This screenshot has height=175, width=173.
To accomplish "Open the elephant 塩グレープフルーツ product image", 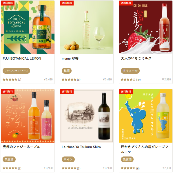I will pos(146,116).
